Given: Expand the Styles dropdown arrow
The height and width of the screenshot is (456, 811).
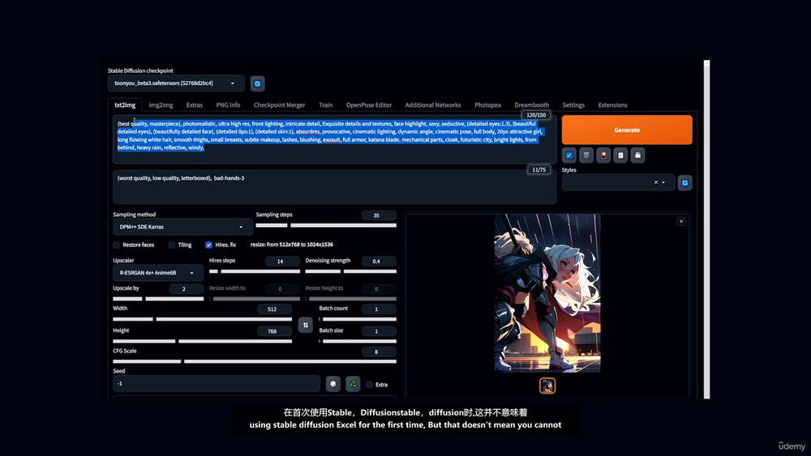Looking at the screenshot, I should tap(663, 182).
